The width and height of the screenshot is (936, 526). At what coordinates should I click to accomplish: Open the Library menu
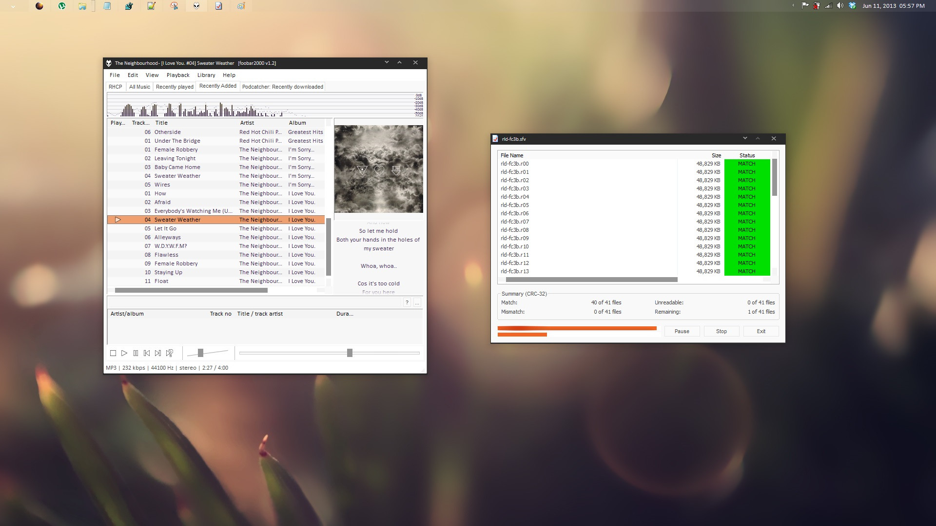(206, 75)
